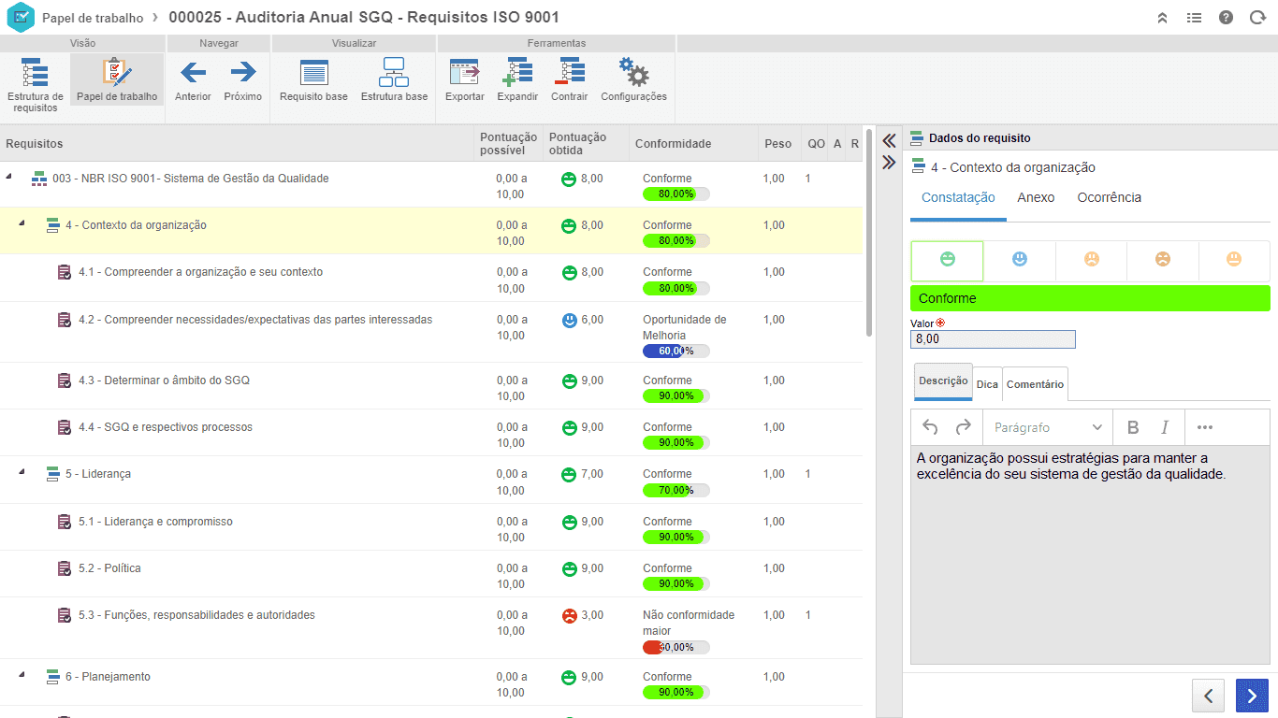Go to Anterior requirement

pos(193,79)
